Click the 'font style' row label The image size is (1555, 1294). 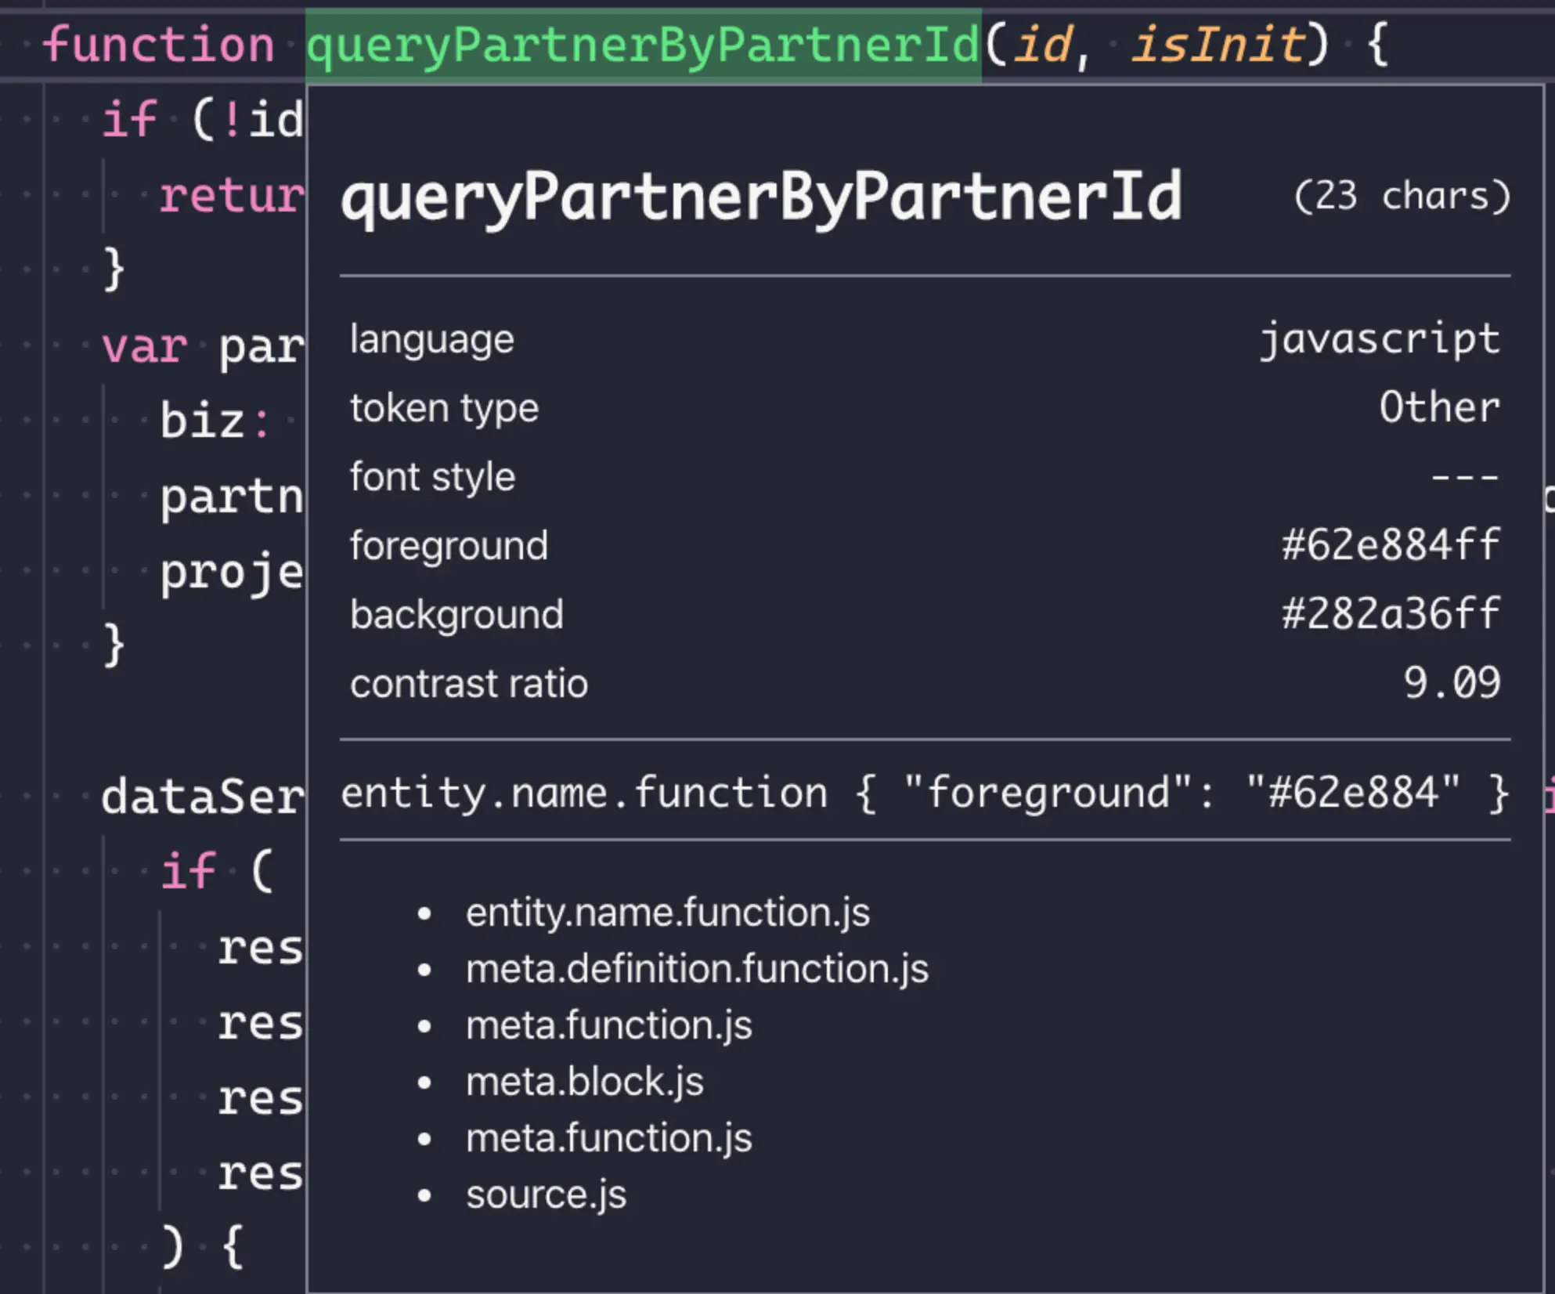pos(432,477)
